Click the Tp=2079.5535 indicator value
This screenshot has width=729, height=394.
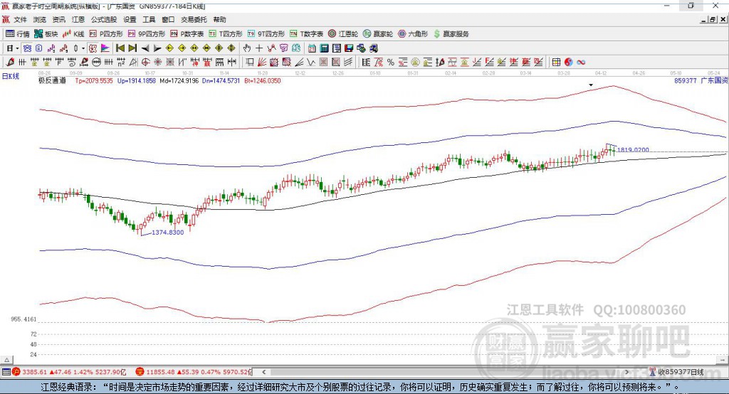point(94,80)
